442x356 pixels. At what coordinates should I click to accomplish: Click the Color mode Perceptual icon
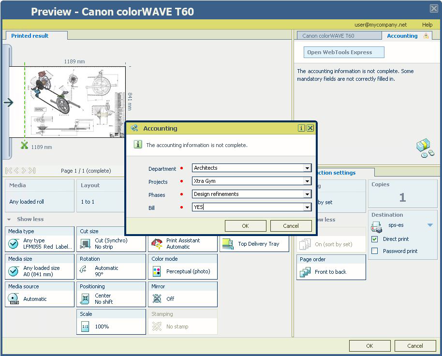(157, 271)
